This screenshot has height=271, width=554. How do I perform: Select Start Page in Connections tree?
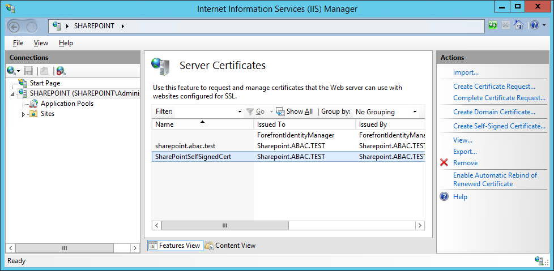click(x=45, y=83)
